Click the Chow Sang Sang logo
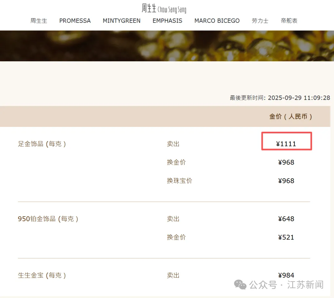The width and height of the screenshot is (334, 298). [164, 8]
